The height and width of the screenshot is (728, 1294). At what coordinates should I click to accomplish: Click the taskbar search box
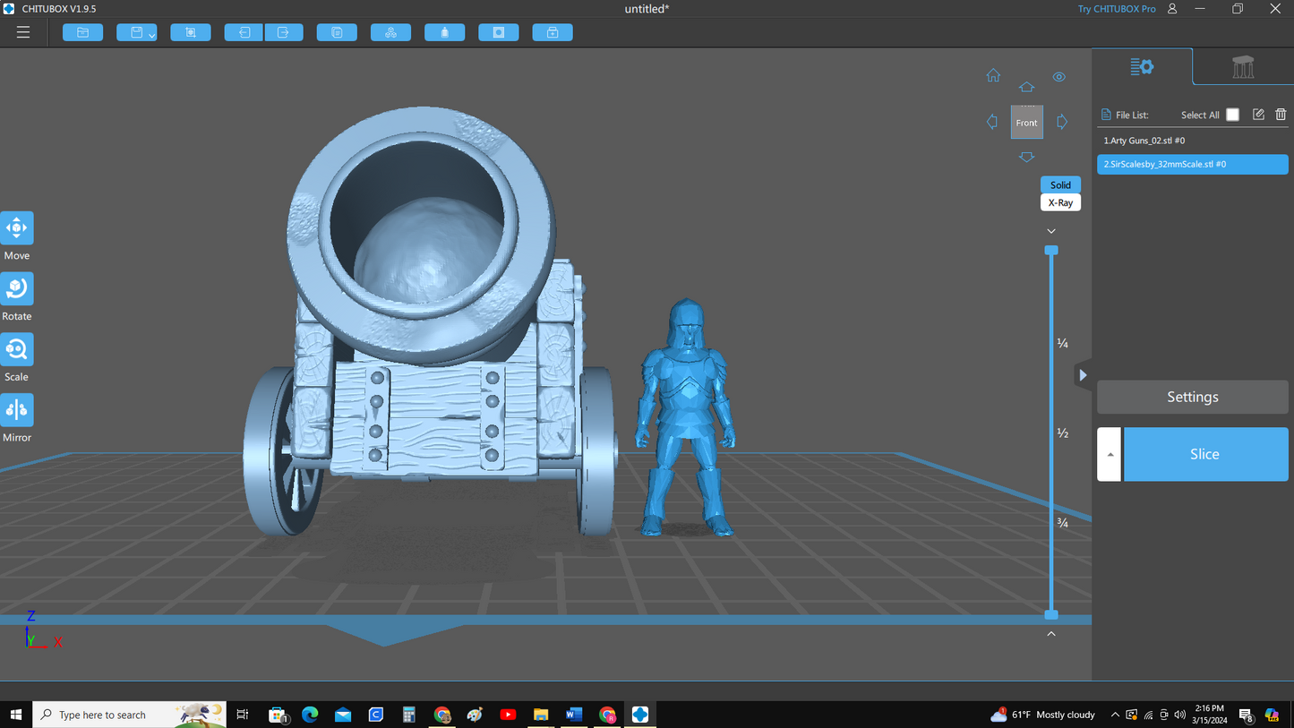tap(130, 715)
